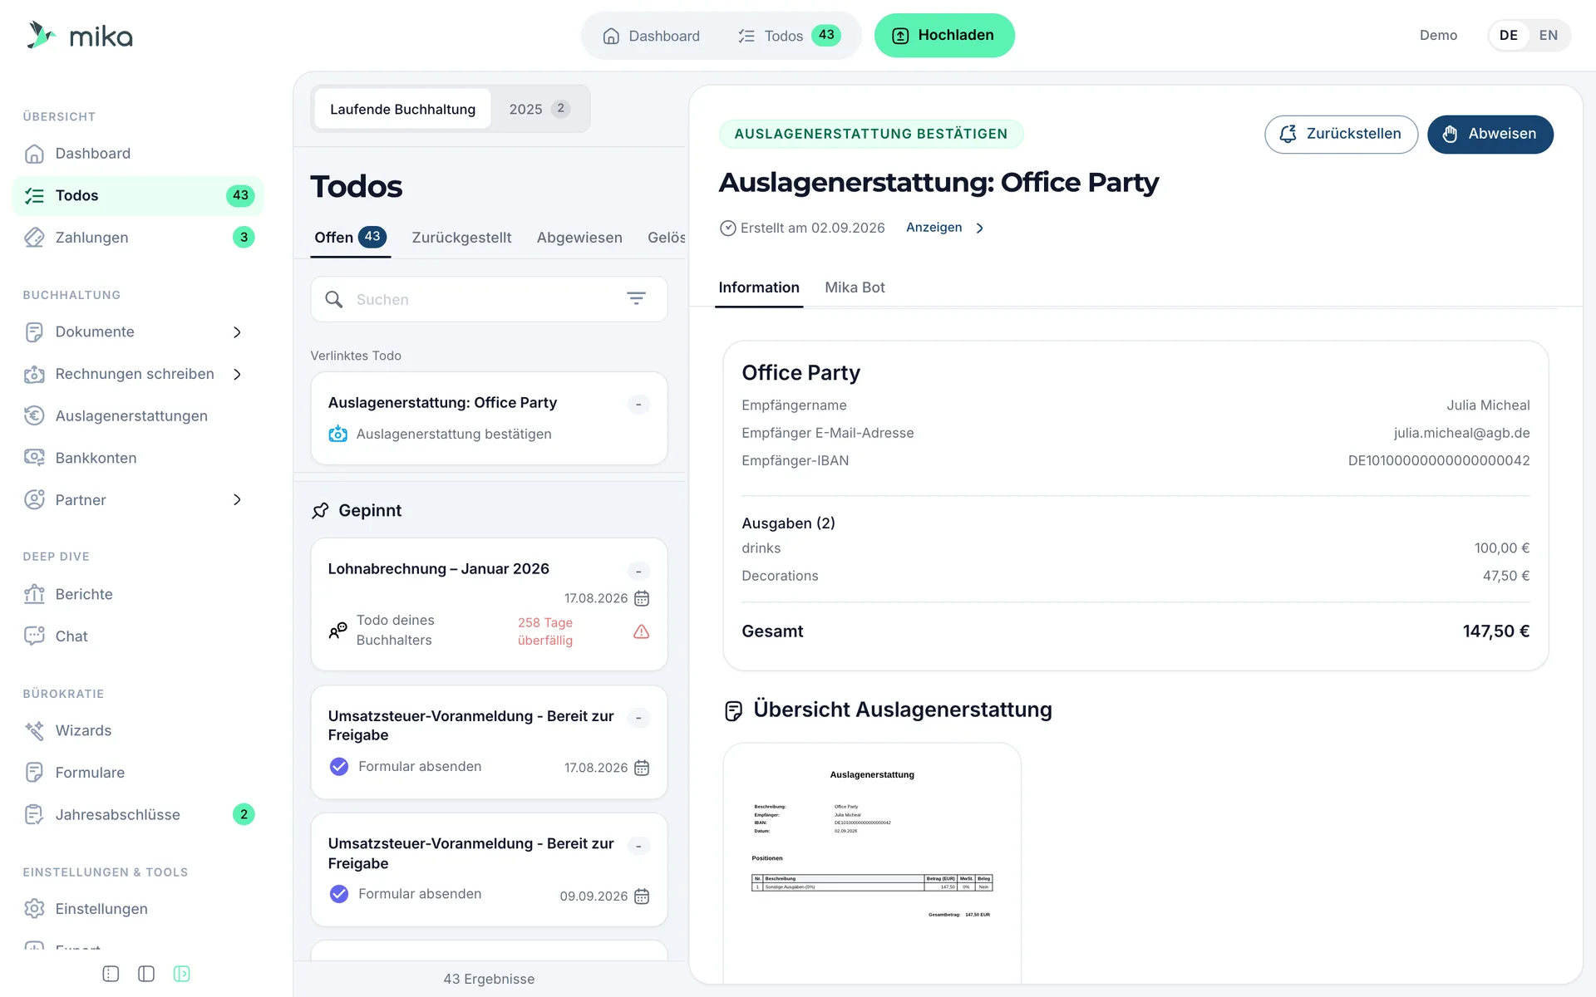The width and height of the screenshot is (1596, 997).
Task: Check the Formular absenden circle dated 17.08.2026
Action: pyautogui.click(x=339, y=767)
